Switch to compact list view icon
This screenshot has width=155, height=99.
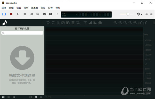(x=9, y=97)
